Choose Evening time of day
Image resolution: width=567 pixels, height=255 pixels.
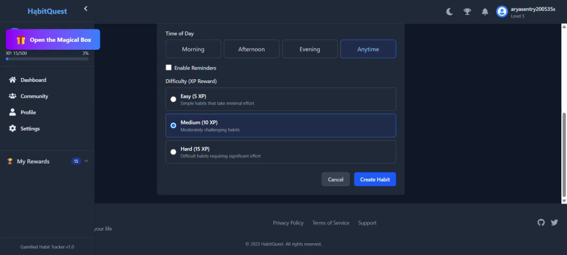coord(310,49)
